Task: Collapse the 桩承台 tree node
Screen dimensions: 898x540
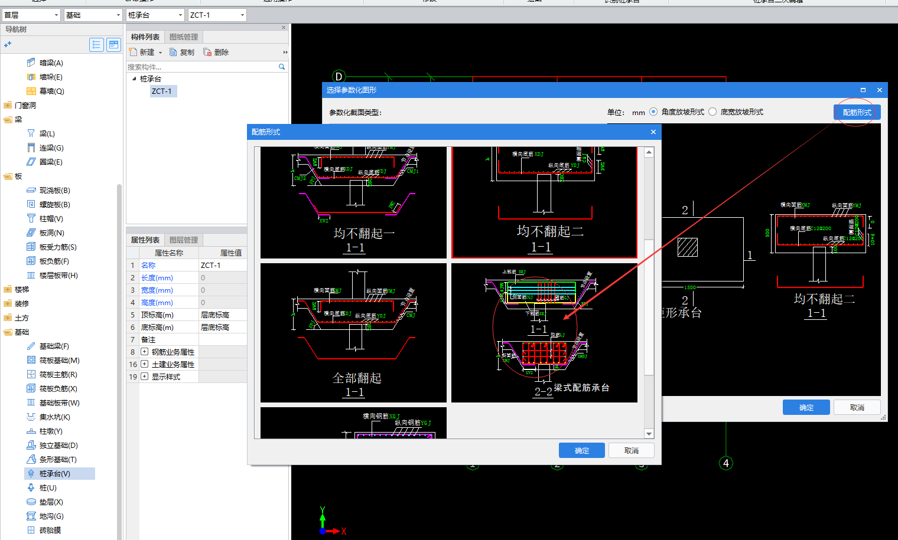Action: point(134,78)
